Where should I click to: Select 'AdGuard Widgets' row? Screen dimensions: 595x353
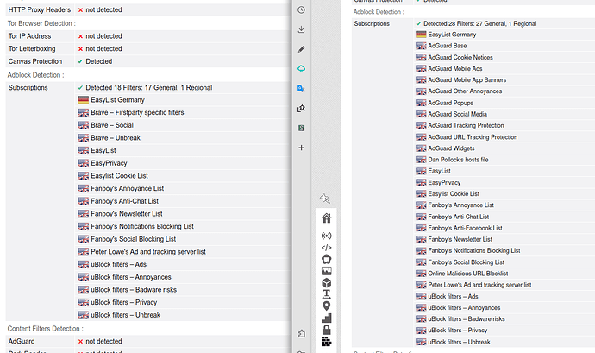(451, 148)
